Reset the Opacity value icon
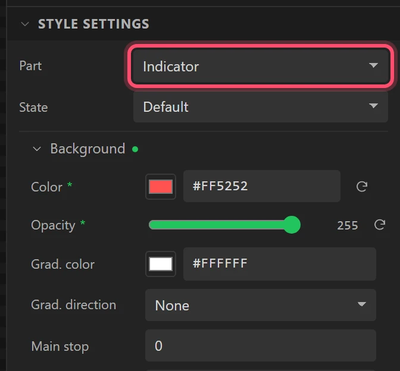This screenshot has height=371, width=400. coord(380,225)
